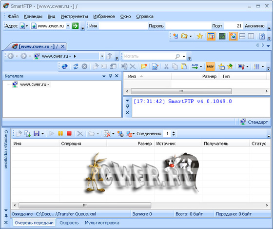The height and width of the screenshot is (229, 273).
Task: Click the Pause icon in transfer queue toolbar
Action: [60, 134]
